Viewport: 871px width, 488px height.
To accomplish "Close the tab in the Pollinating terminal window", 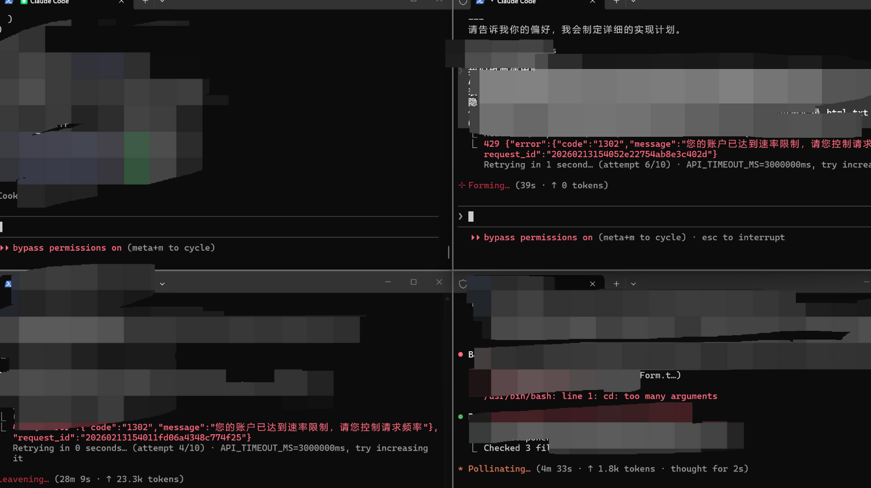I will coord(592,284).
